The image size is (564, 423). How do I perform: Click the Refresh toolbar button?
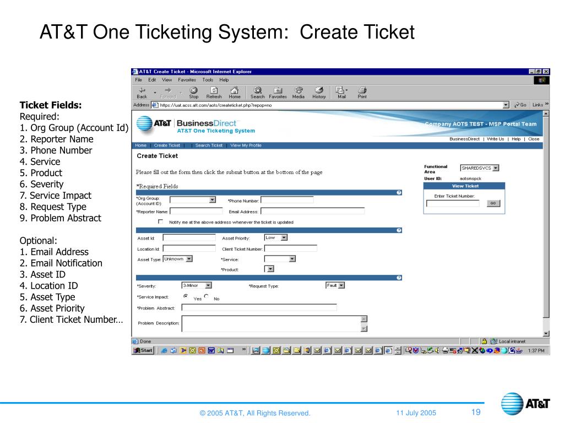pos(214,93)
